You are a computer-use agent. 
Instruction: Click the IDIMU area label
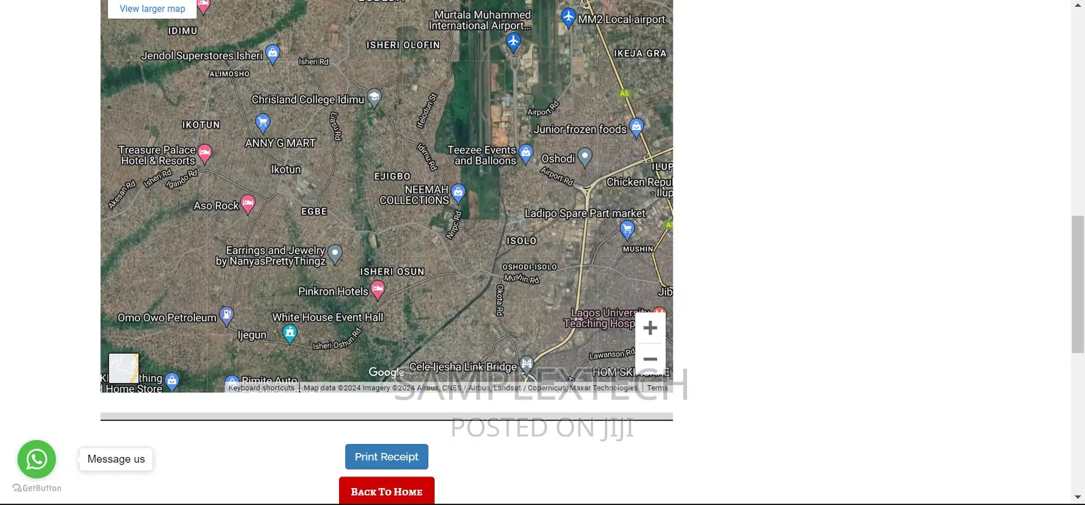182,31
